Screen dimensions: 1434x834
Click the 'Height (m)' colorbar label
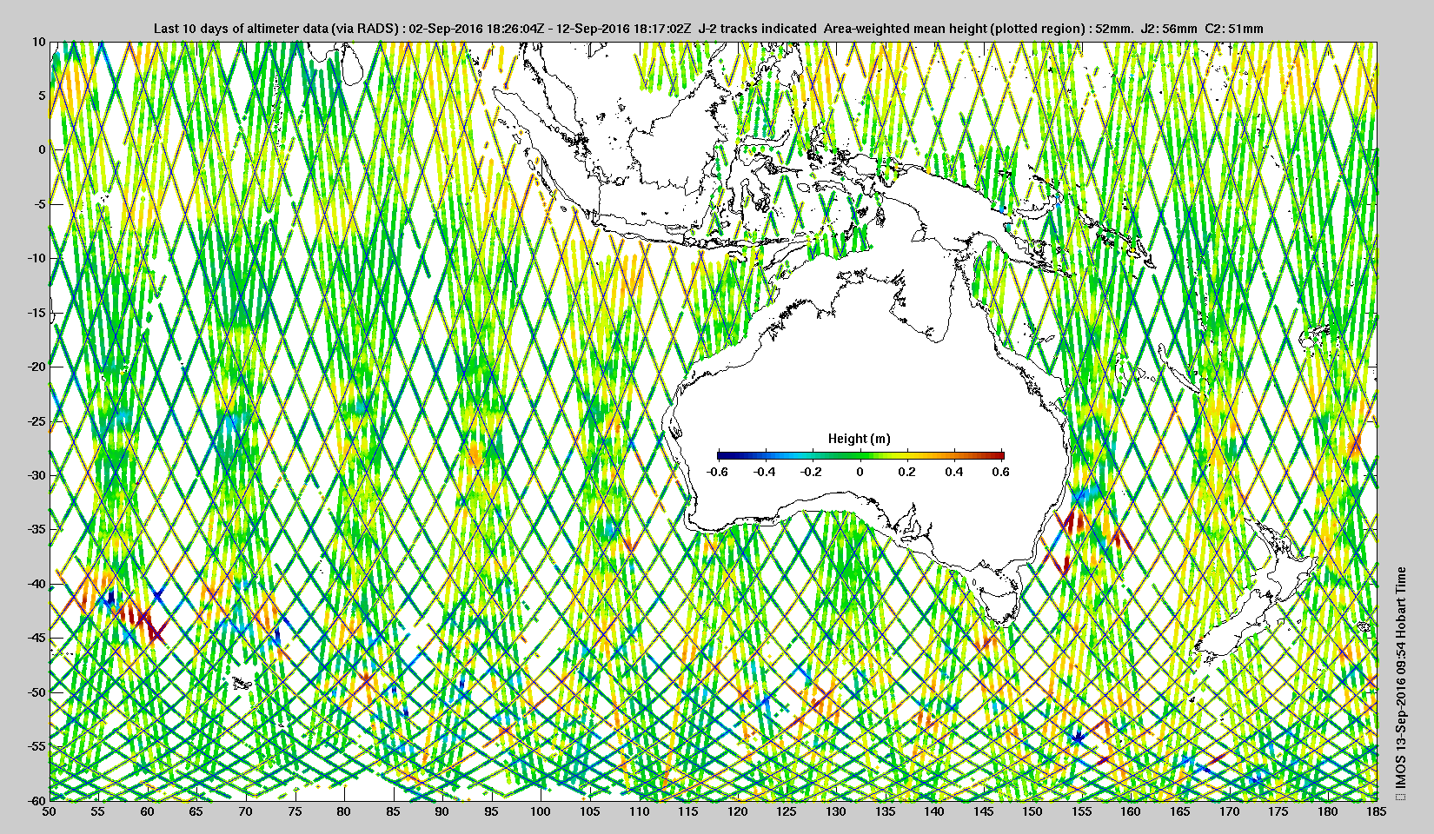[860, 439]
